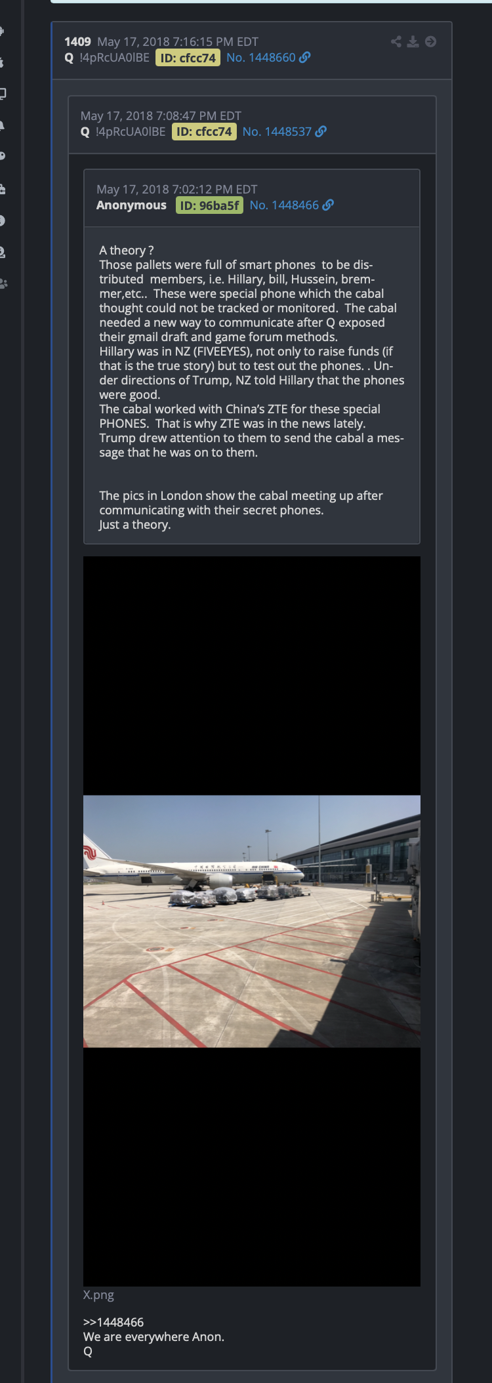Open post link No. 1448537
This screenshot has height=1383, width=492.
point(277,132)
